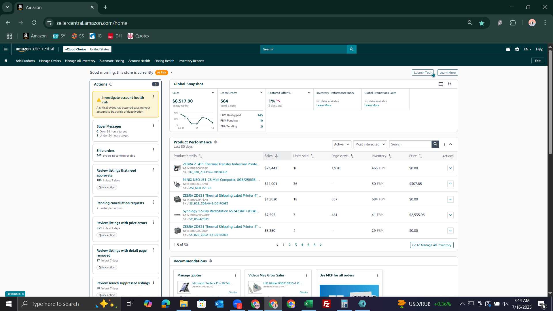Open Buyer Messages card options menu
This screenshot has width=553, height=311.
tap(154, 126)
